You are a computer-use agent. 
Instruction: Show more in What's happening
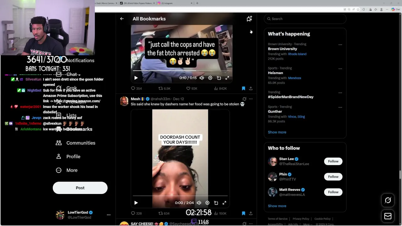[277, 132]
